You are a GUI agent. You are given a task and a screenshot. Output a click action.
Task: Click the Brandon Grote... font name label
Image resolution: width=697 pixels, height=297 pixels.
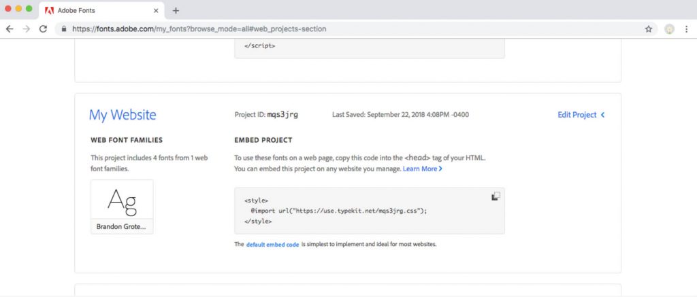122,226
